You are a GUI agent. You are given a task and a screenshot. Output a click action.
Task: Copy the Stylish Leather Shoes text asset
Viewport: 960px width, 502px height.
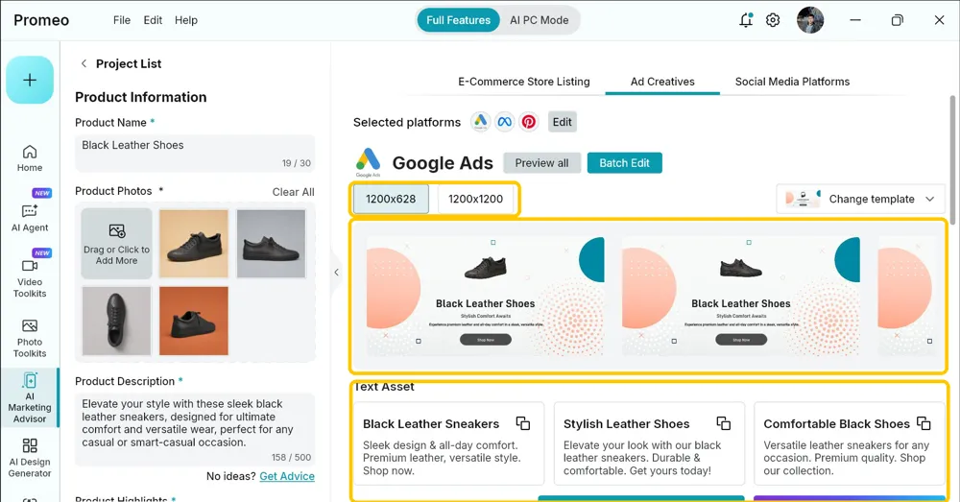tap(724, 423)
